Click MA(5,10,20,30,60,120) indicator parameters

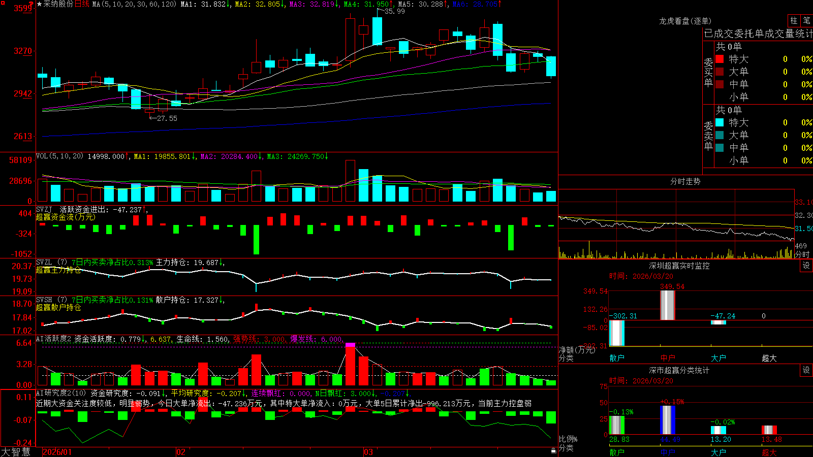coord(134,4)
